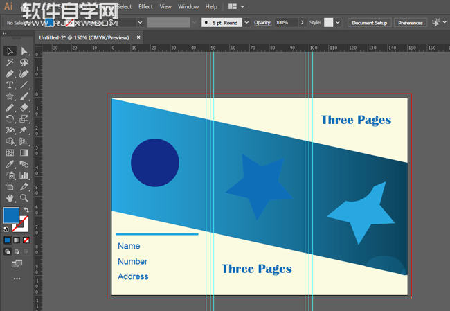Select the Rotate tool
The height and width of the screenshot is (311, 450).
click(10, 119)
